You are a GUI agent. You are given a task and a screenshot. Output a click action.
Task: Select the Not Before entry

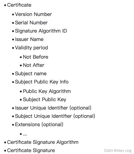pos(36,57)
